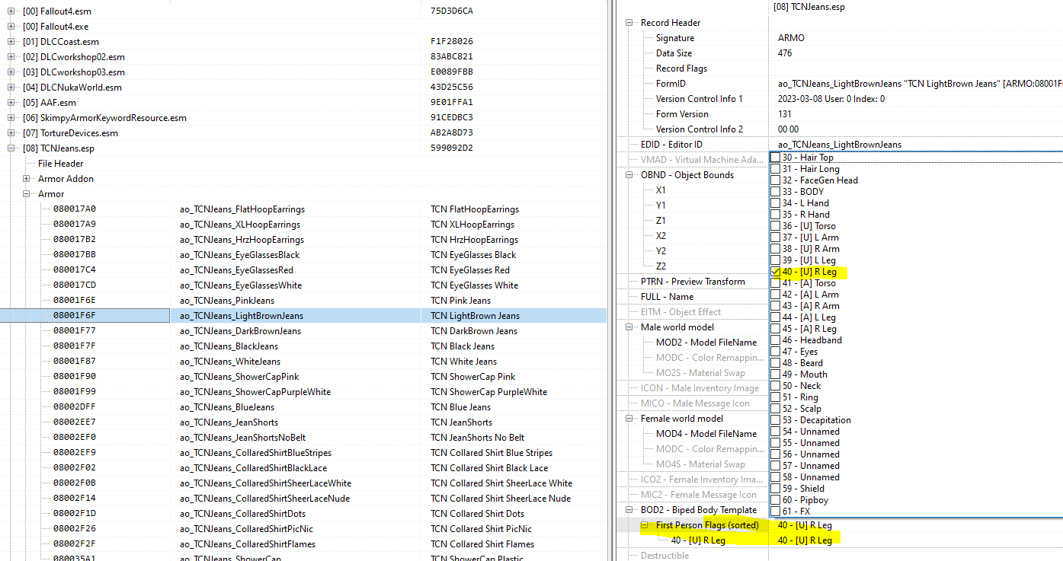The image size is (1063, 561).
Task: Select the X1 object bounds row
Action: click(661, 190)
